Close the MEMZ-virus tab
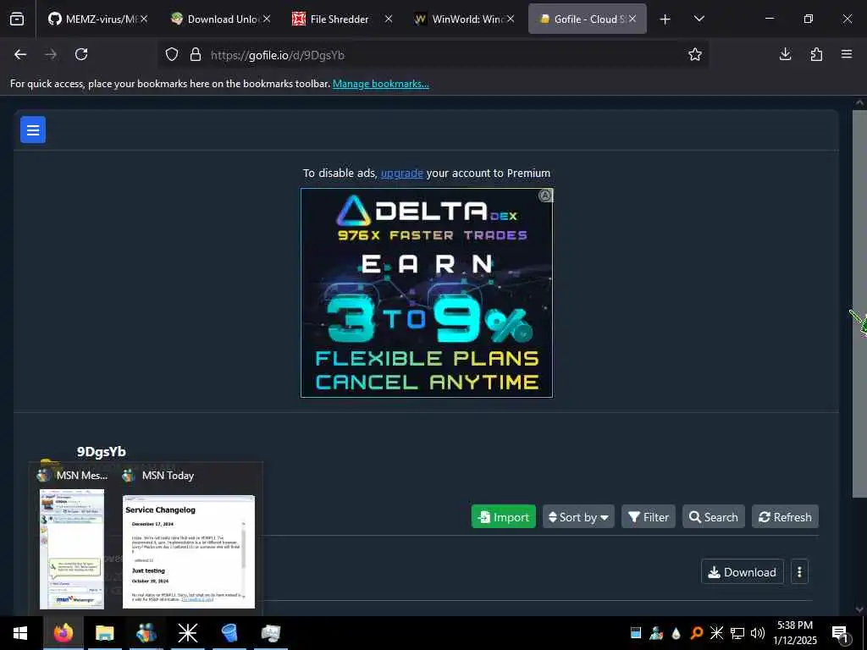This screenshot has height=650, width=867. click(144, 19)
